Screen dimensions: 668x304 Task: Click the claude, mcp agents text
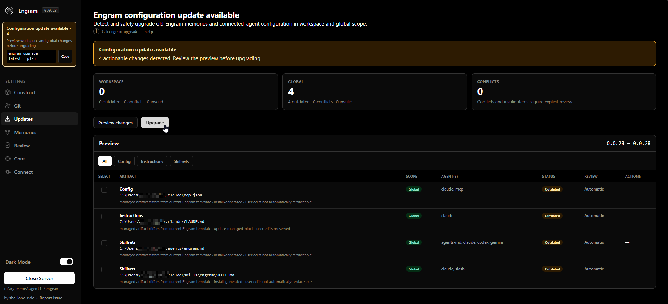point(452,189)
